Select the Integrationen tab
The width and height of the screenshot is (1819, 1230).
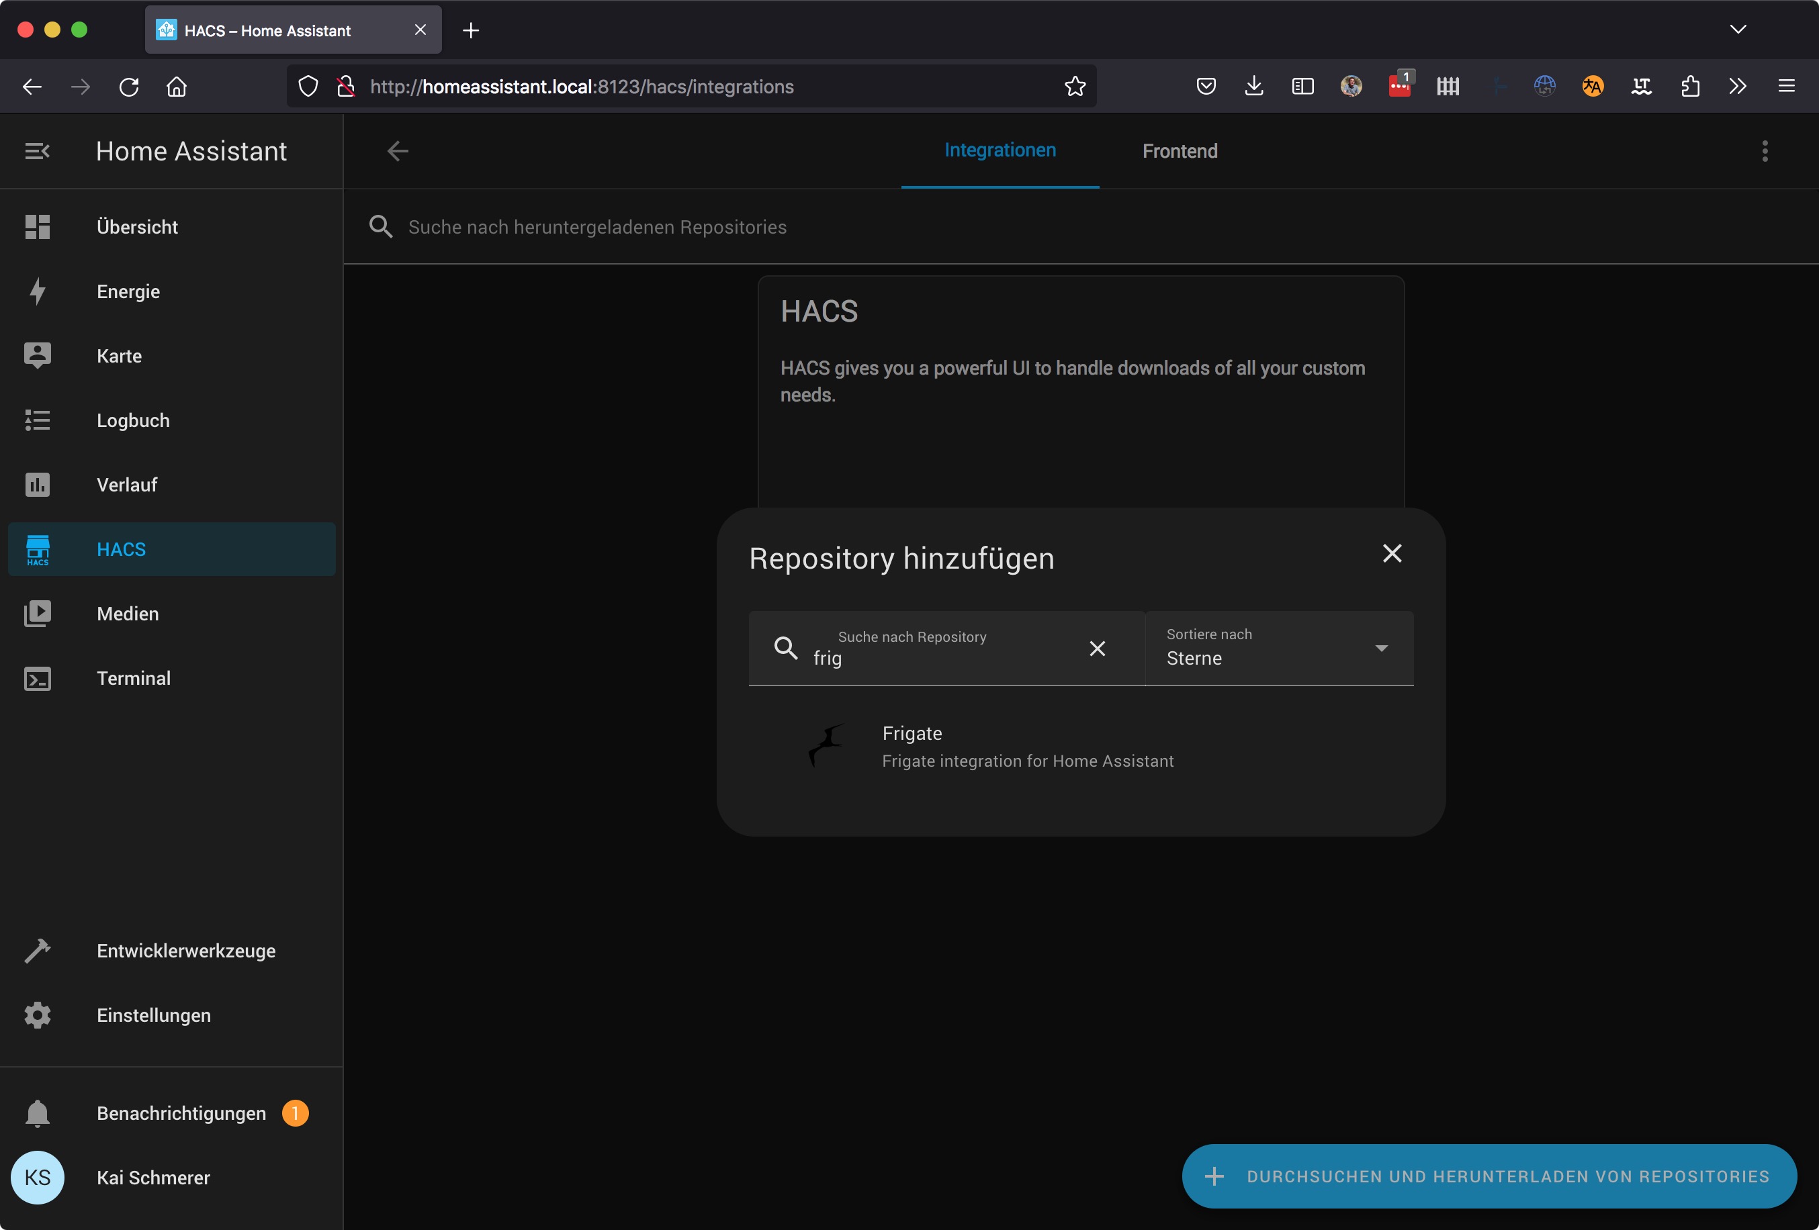pos(1000,150)
